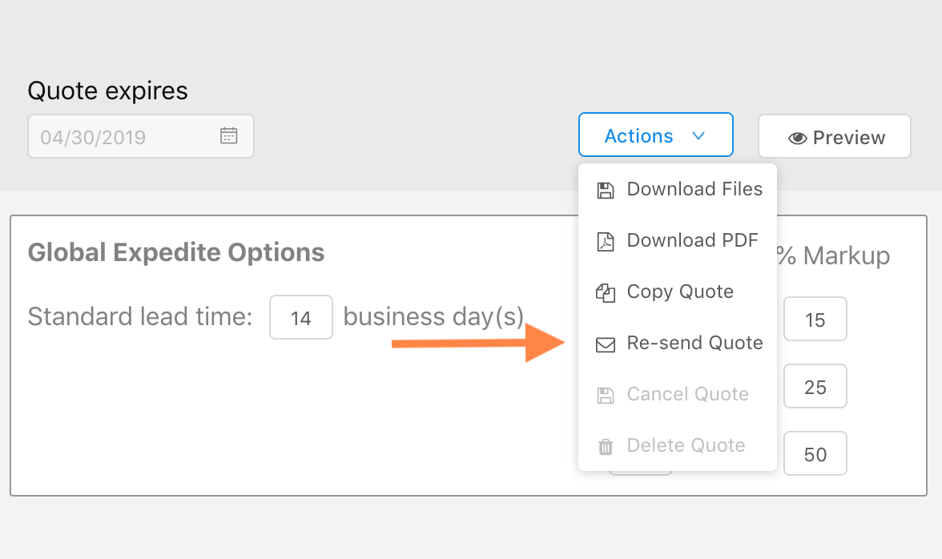The height and width of the screenshot is (559, 942).
Task: Click the Actions dropdown label
Action: coord(638,136)
